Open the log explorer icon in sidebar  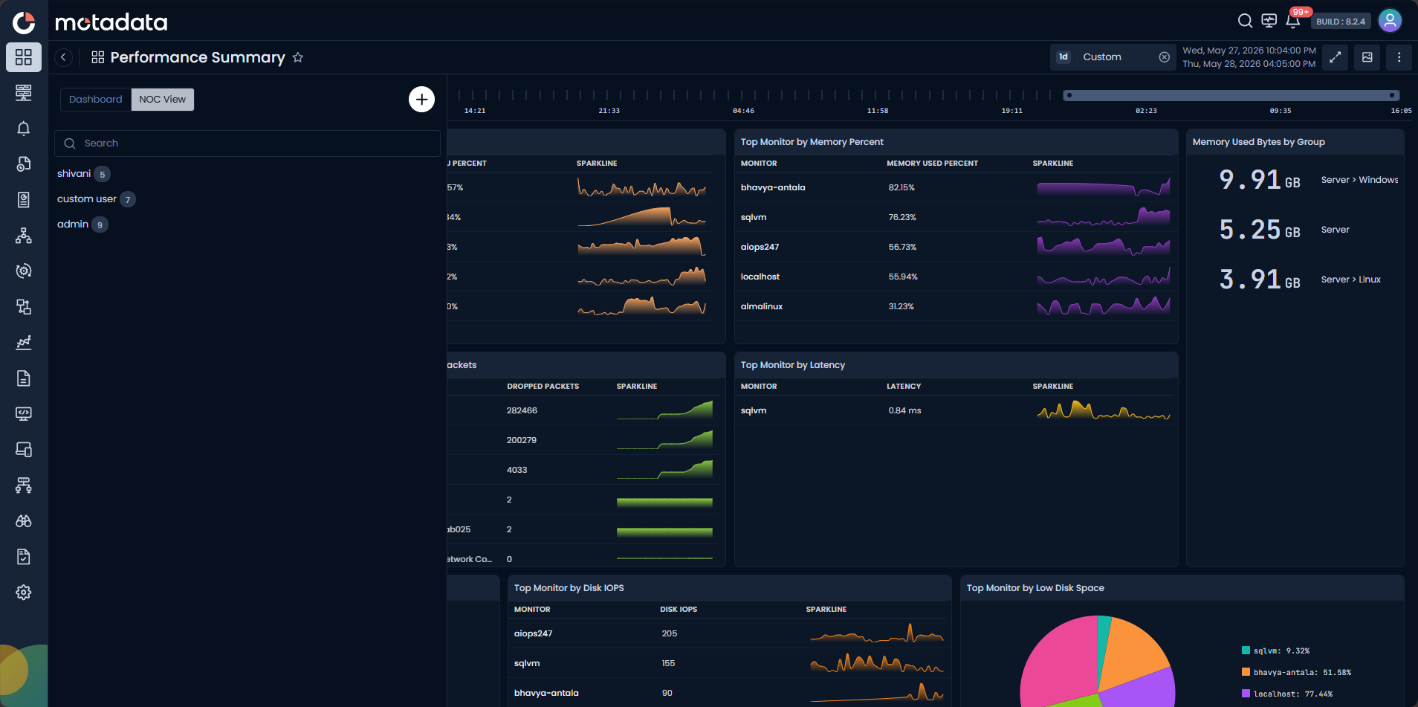(24, 164)
